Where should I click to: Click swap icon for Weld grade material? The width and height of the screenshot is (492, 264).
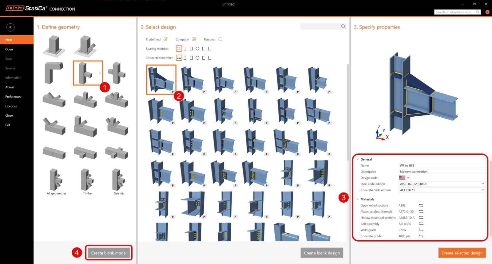(421, 230)
